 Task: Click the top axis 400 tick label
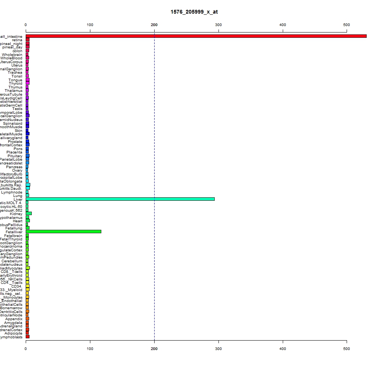coord(282,25)
